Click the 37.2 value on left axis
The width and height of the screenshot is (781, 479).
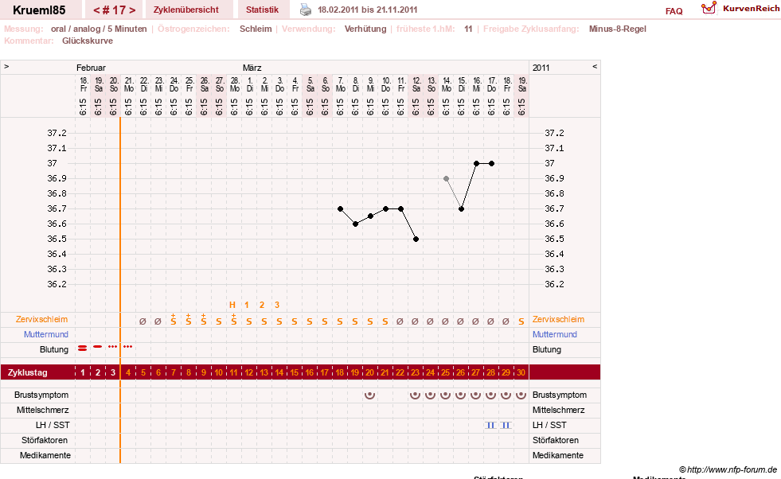[x=57, y=133]
